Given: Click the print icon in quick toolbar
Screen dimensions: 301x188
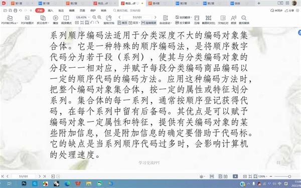Looking at the screenshot, I should (x=16, y=11).
